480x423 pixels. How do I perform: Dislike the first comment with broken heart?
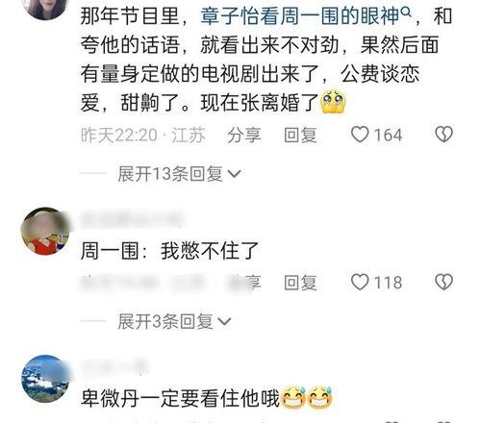point(443,135)
